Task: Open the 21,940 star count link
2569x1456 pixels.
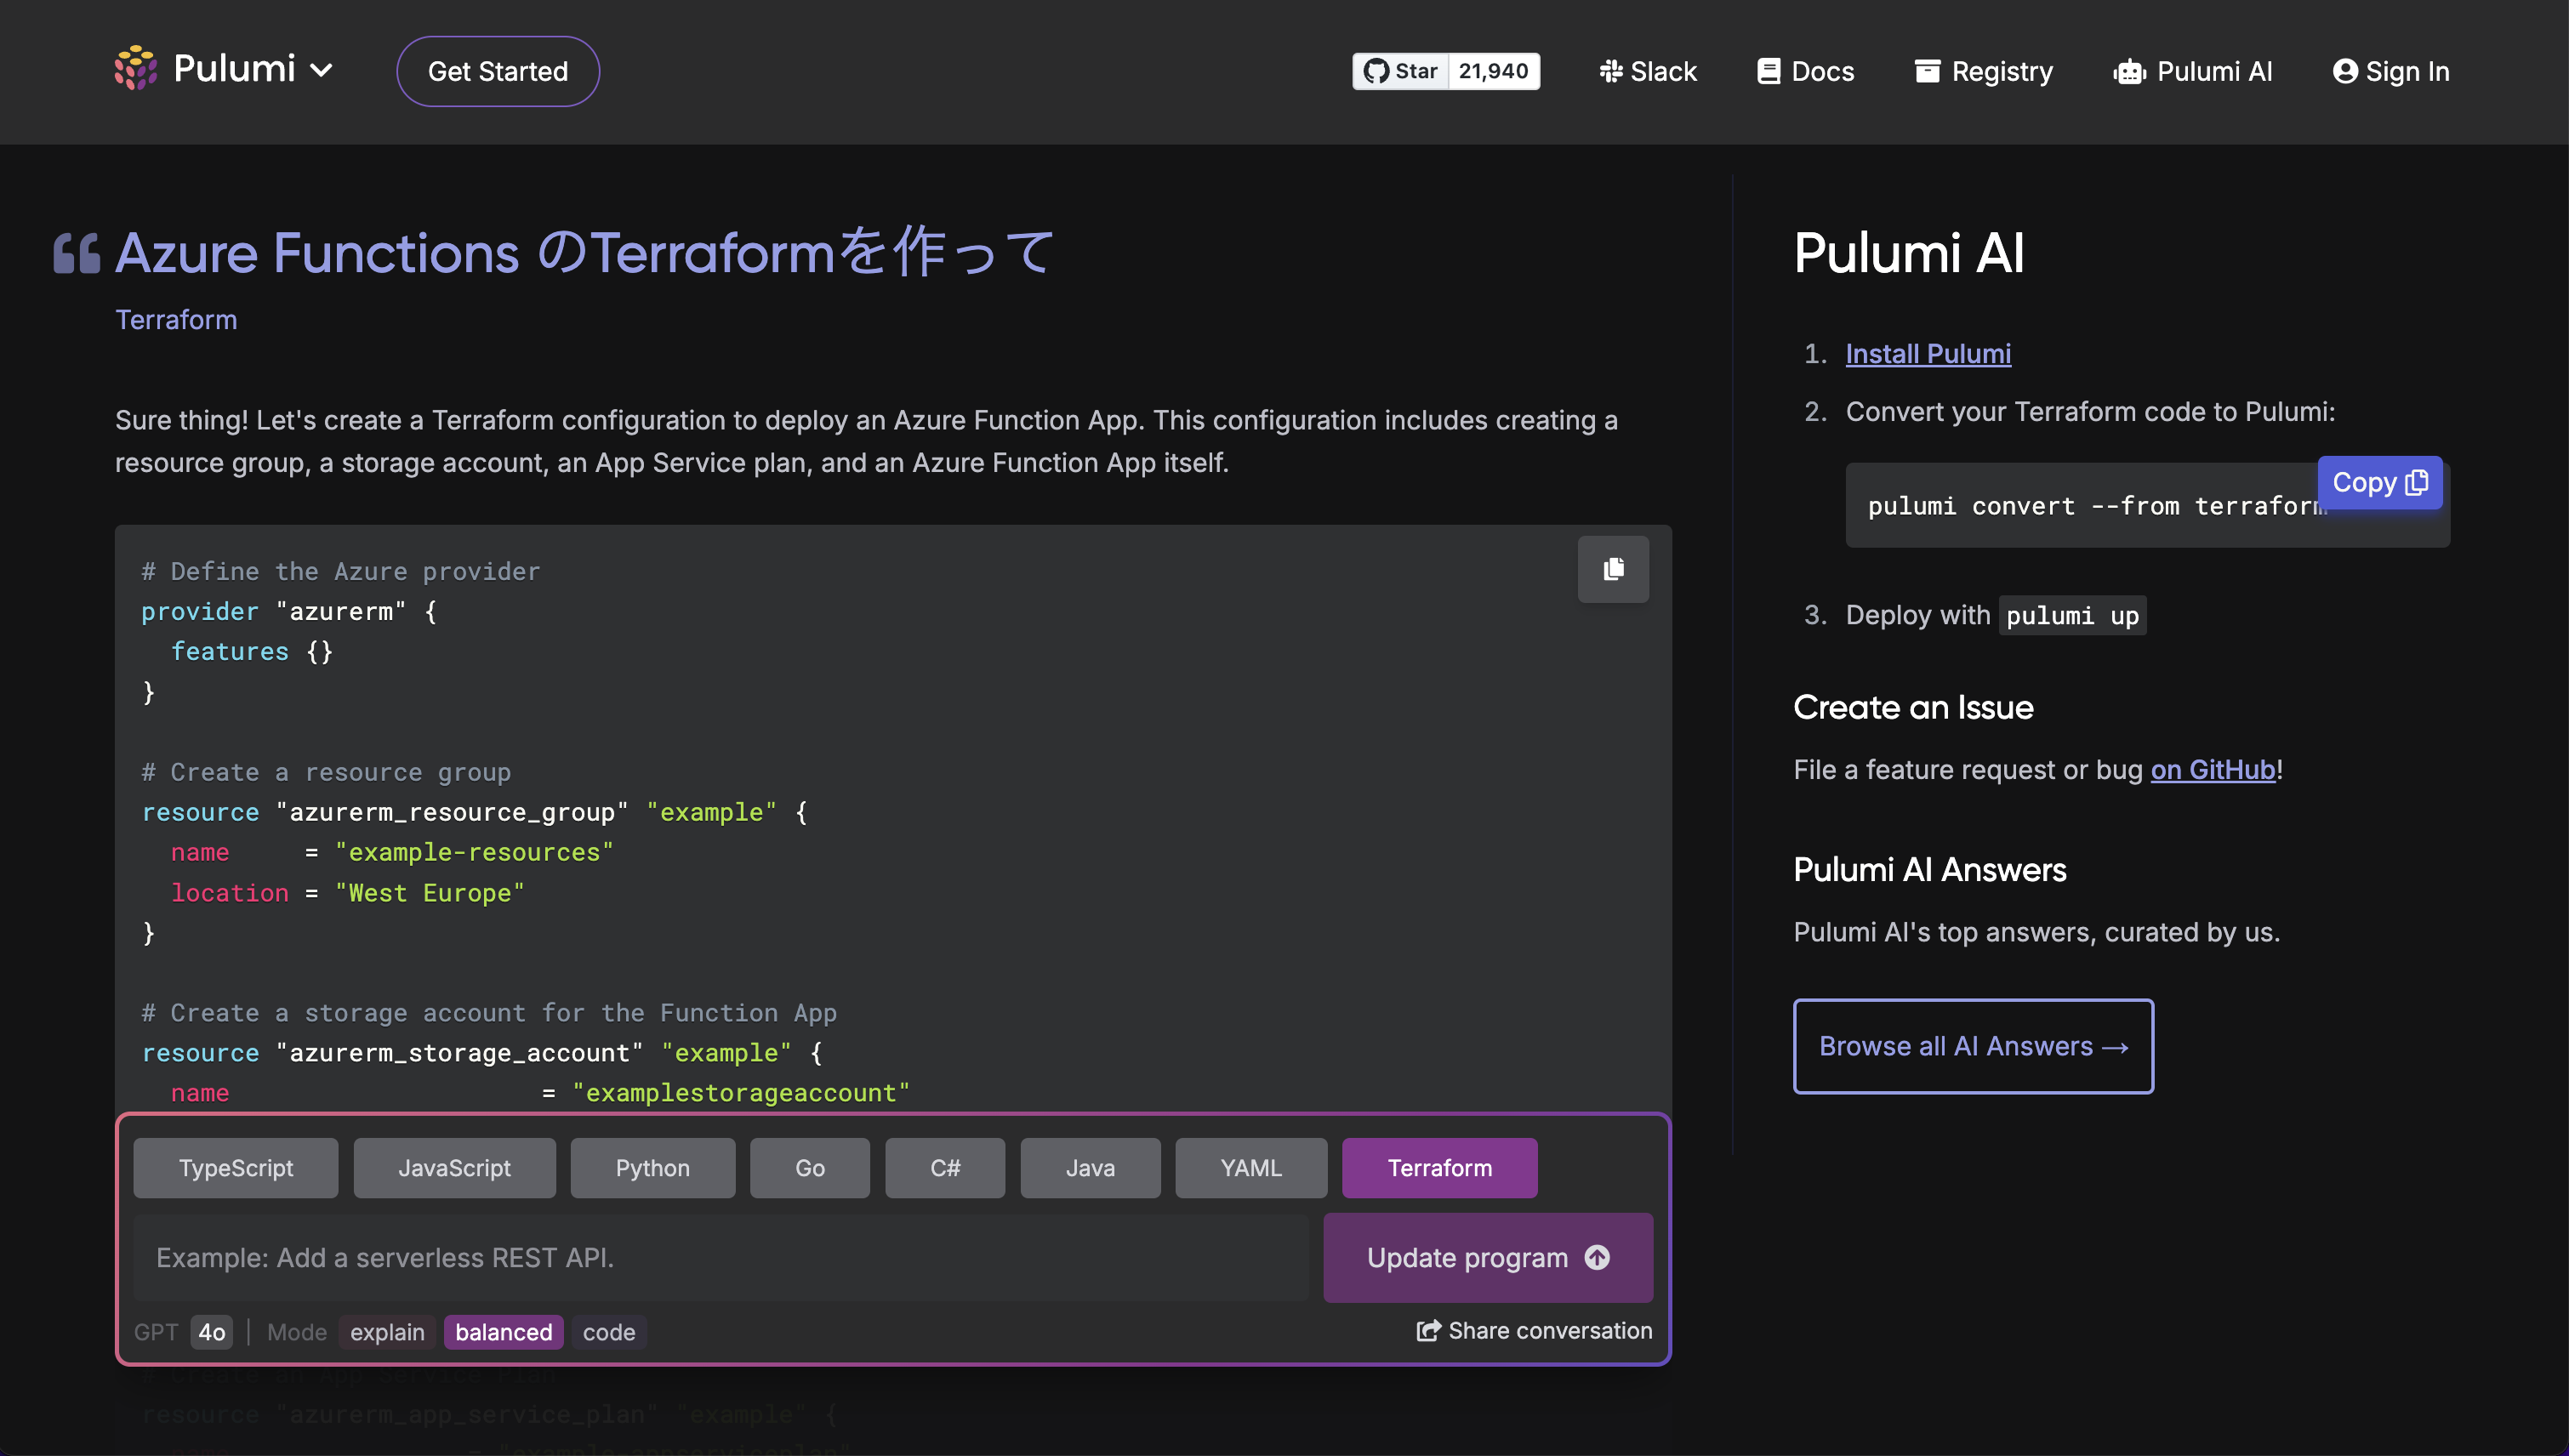Action: [x=1494, y=71]
